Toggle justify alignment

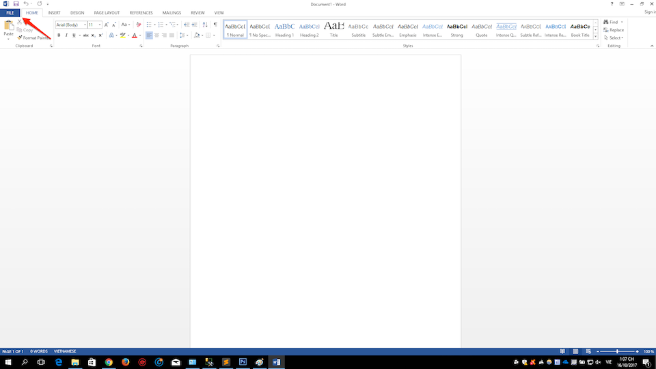pos(172,35)
